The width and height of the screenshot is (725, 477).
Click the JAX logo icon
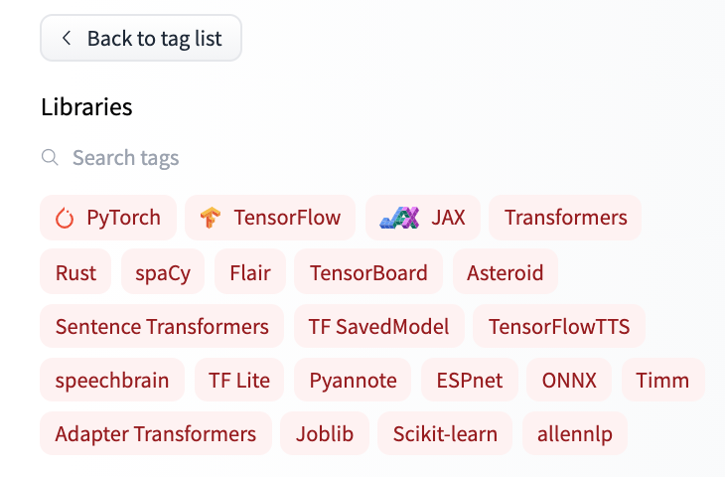(399, 218)
